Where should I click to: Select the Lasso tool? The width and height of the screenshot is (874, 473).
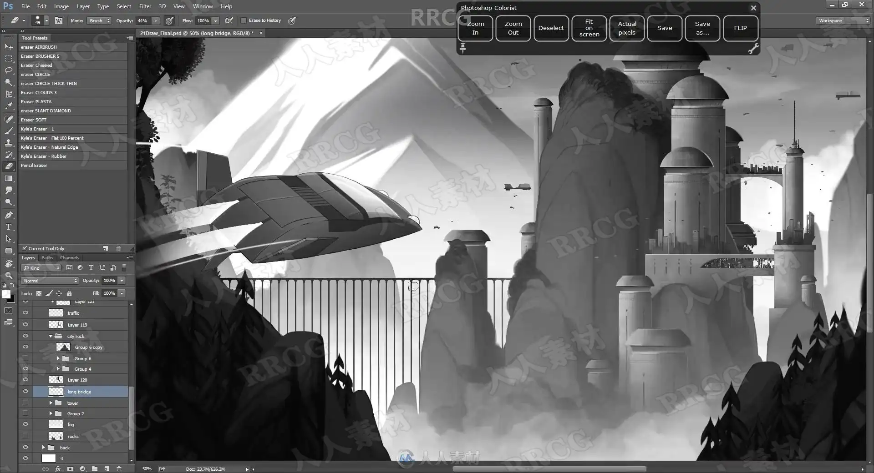coord(9,70)
